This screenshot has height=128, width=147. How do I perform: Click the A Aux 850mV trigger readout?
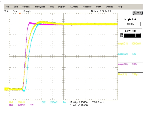pyautogui.click(x=79, y=105)
